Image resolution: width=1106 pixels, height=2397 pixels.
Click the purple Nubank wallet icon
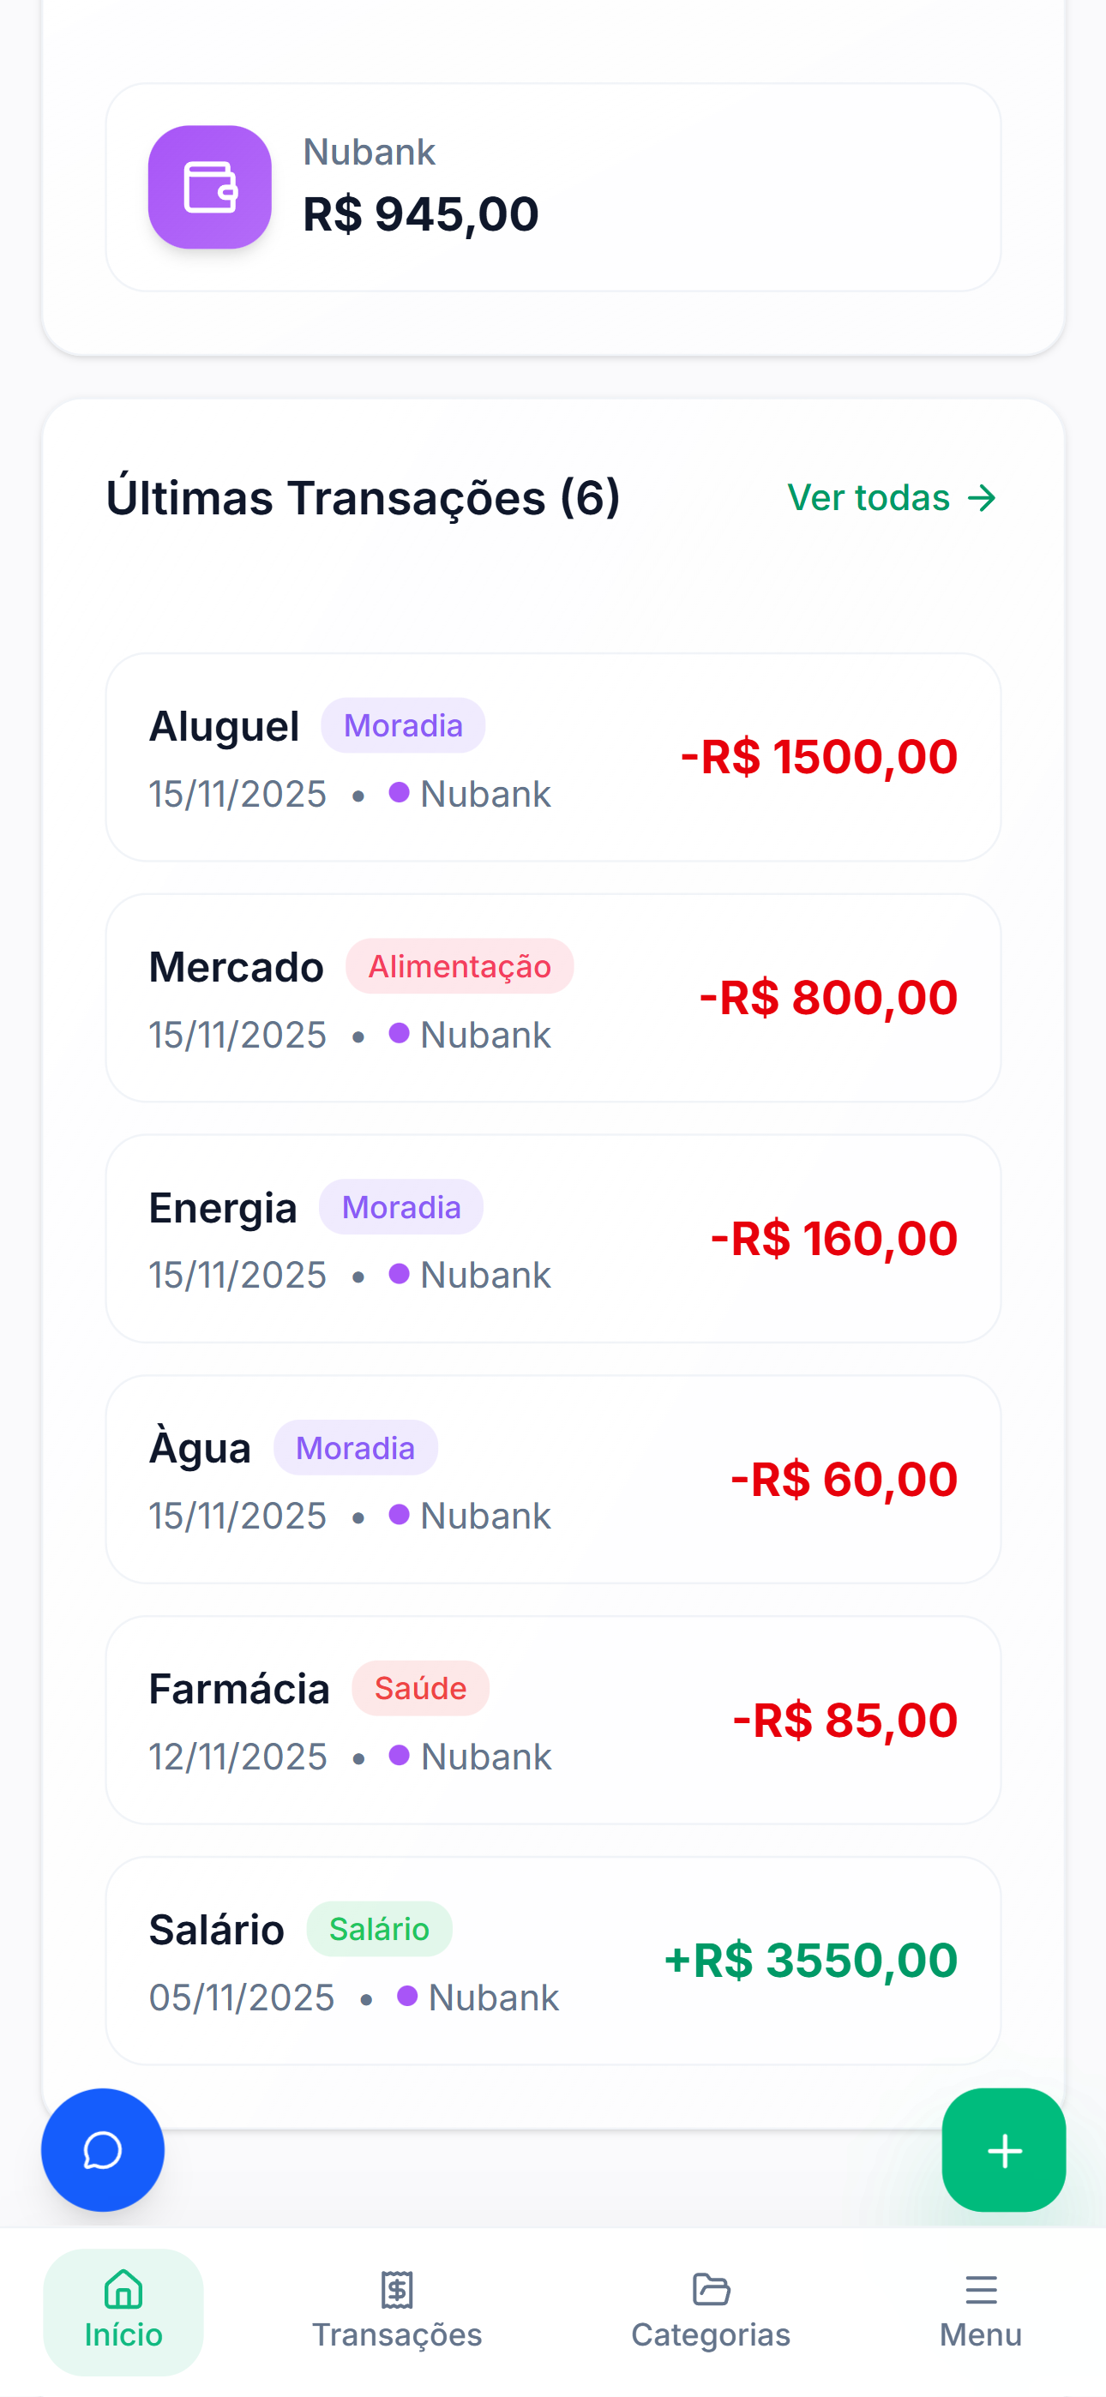(209, 187)
